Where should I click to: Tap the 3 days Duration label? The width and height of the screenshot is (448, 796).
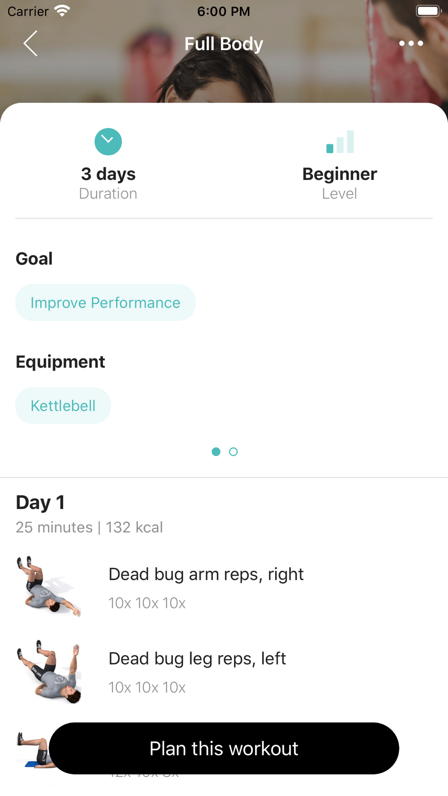(108, 184)
